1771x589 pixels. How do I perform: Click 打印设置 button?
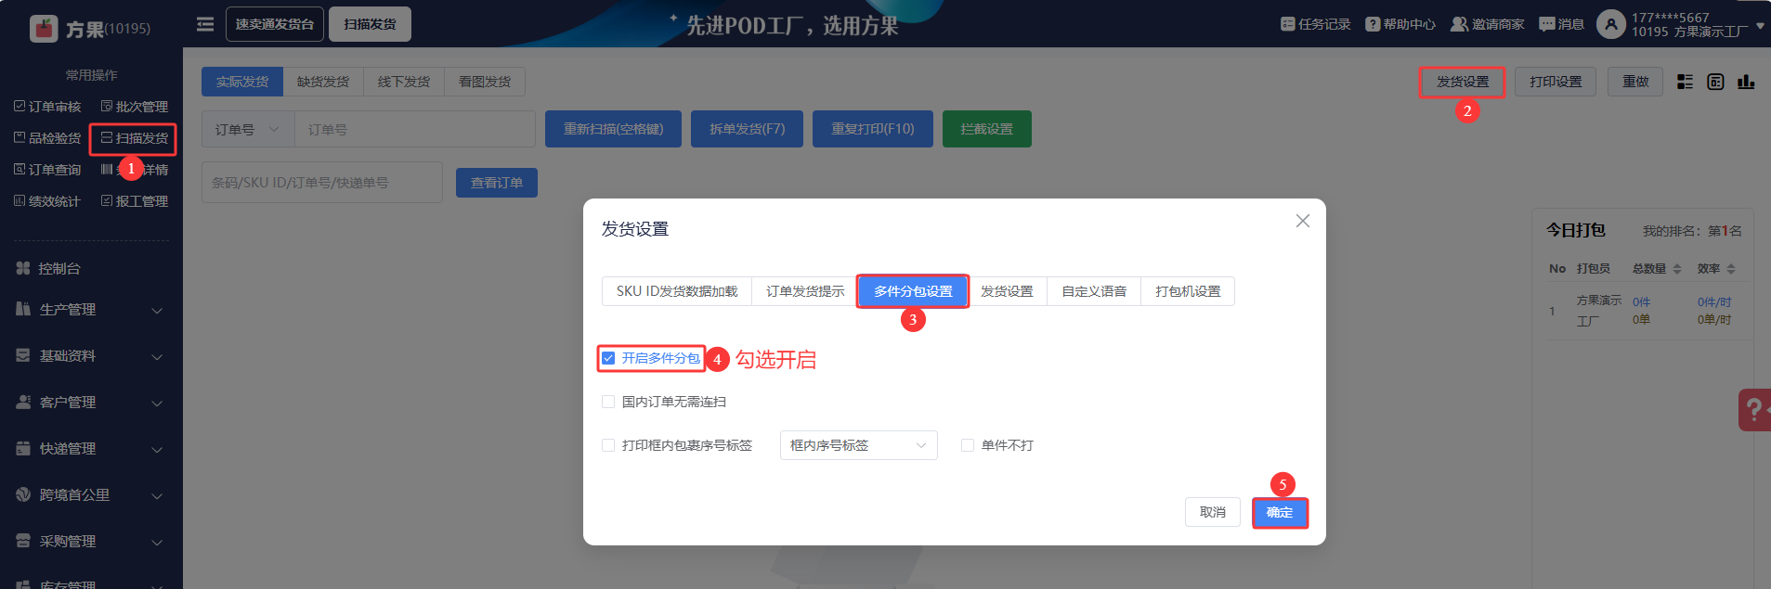point(1556,82)
